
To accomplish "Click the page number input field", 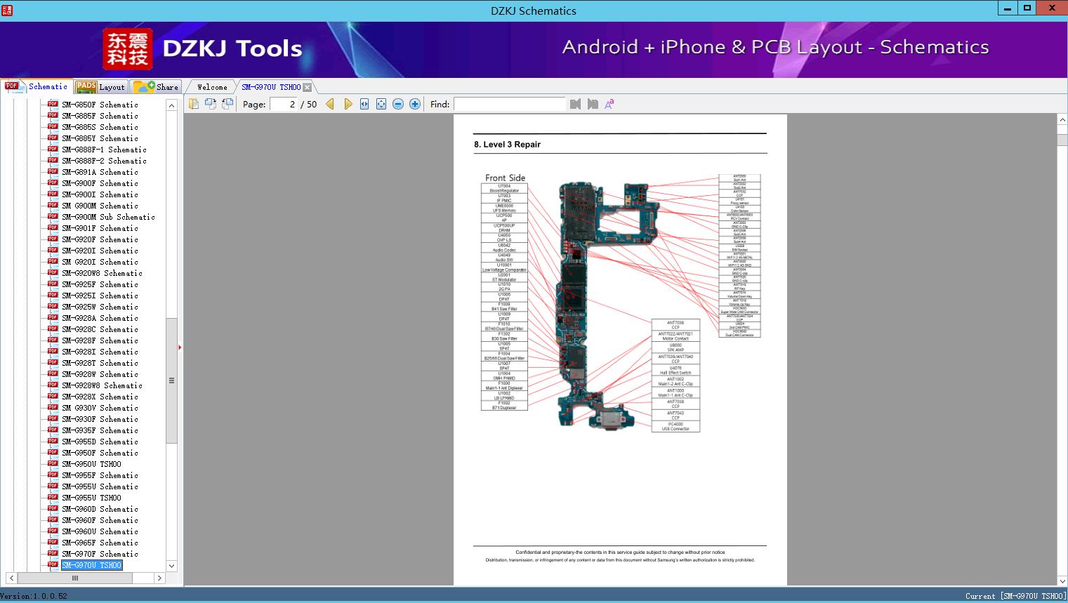I will (x=284, y=104).
